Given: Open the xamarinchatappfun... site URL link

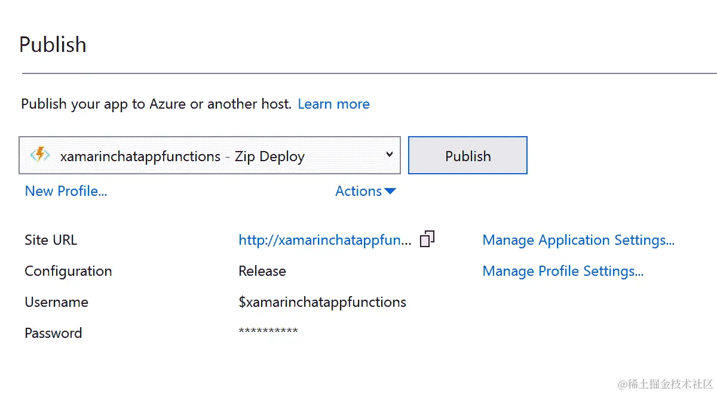Looking at the screenshot, I should pyautogui.click(x=325, y=240).
